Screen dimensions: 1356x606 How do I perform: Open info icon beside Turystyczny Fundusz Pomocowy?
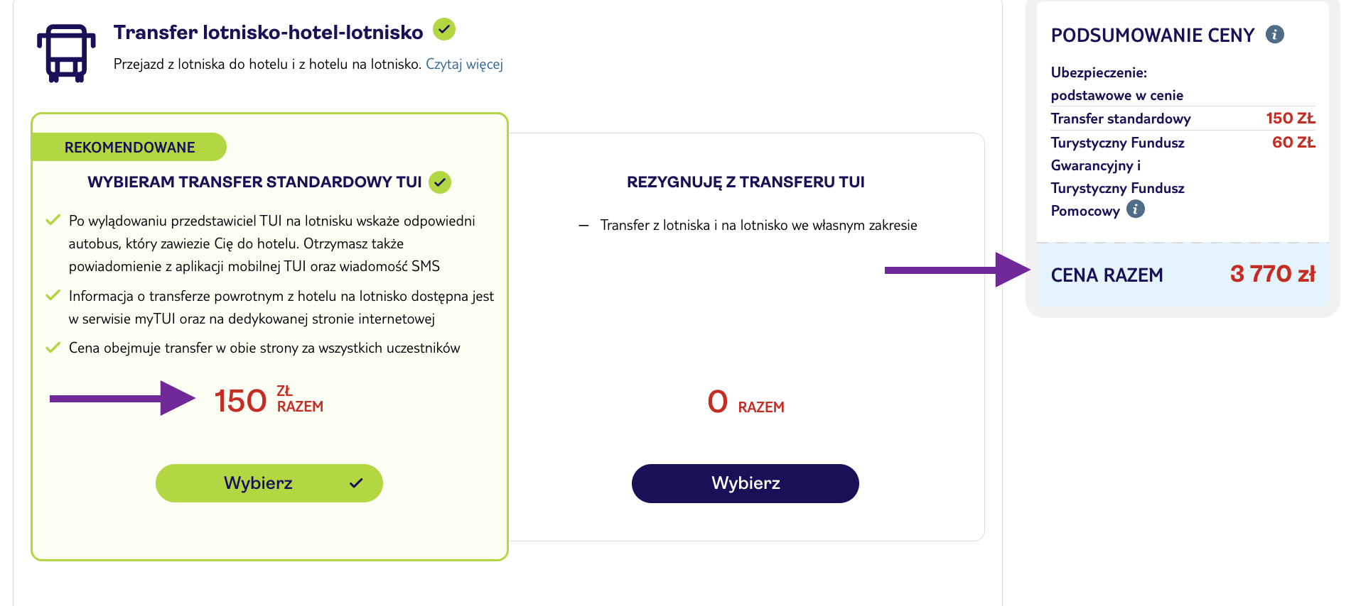[1136, 209]
